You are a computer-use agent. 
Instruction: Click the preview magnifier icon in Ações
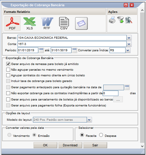(x=129, y=20)
